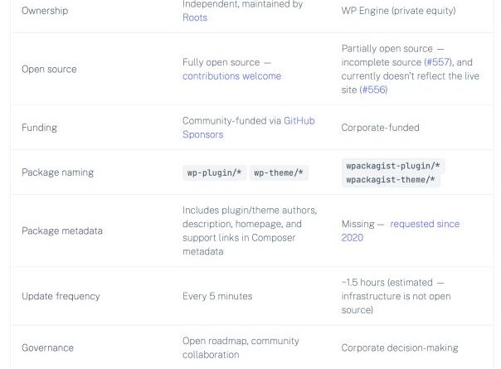Click the 'Corporate decision-making' cell

pos(399,347)
